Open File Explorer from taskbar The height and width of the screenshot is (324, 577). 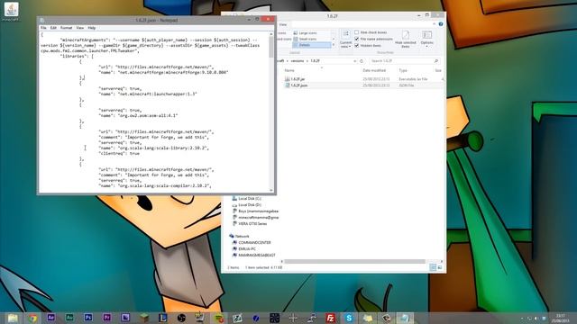point(13,318)
